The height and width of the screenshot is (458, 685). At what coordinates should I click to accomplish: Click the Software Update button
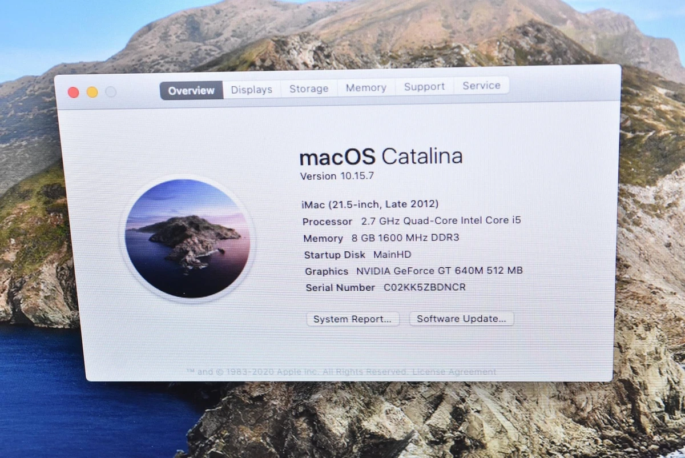[x=461, y=319]
